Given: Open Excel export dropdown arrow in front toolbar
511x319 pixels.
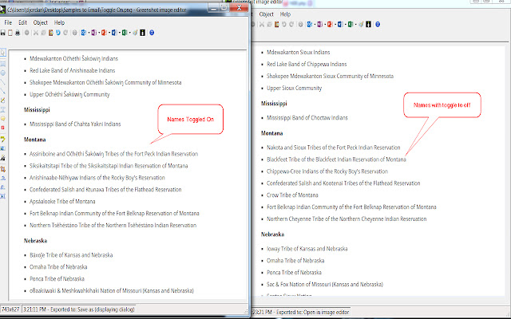Looking at the screenshot, I should (x=129, y=33).
